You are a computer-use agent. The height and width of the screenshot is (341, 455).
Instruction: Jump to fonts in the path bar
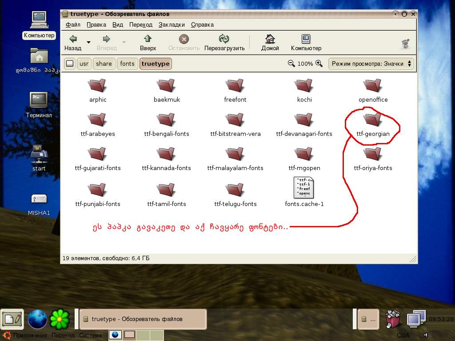pyautogui.click(x=127, y=64)
